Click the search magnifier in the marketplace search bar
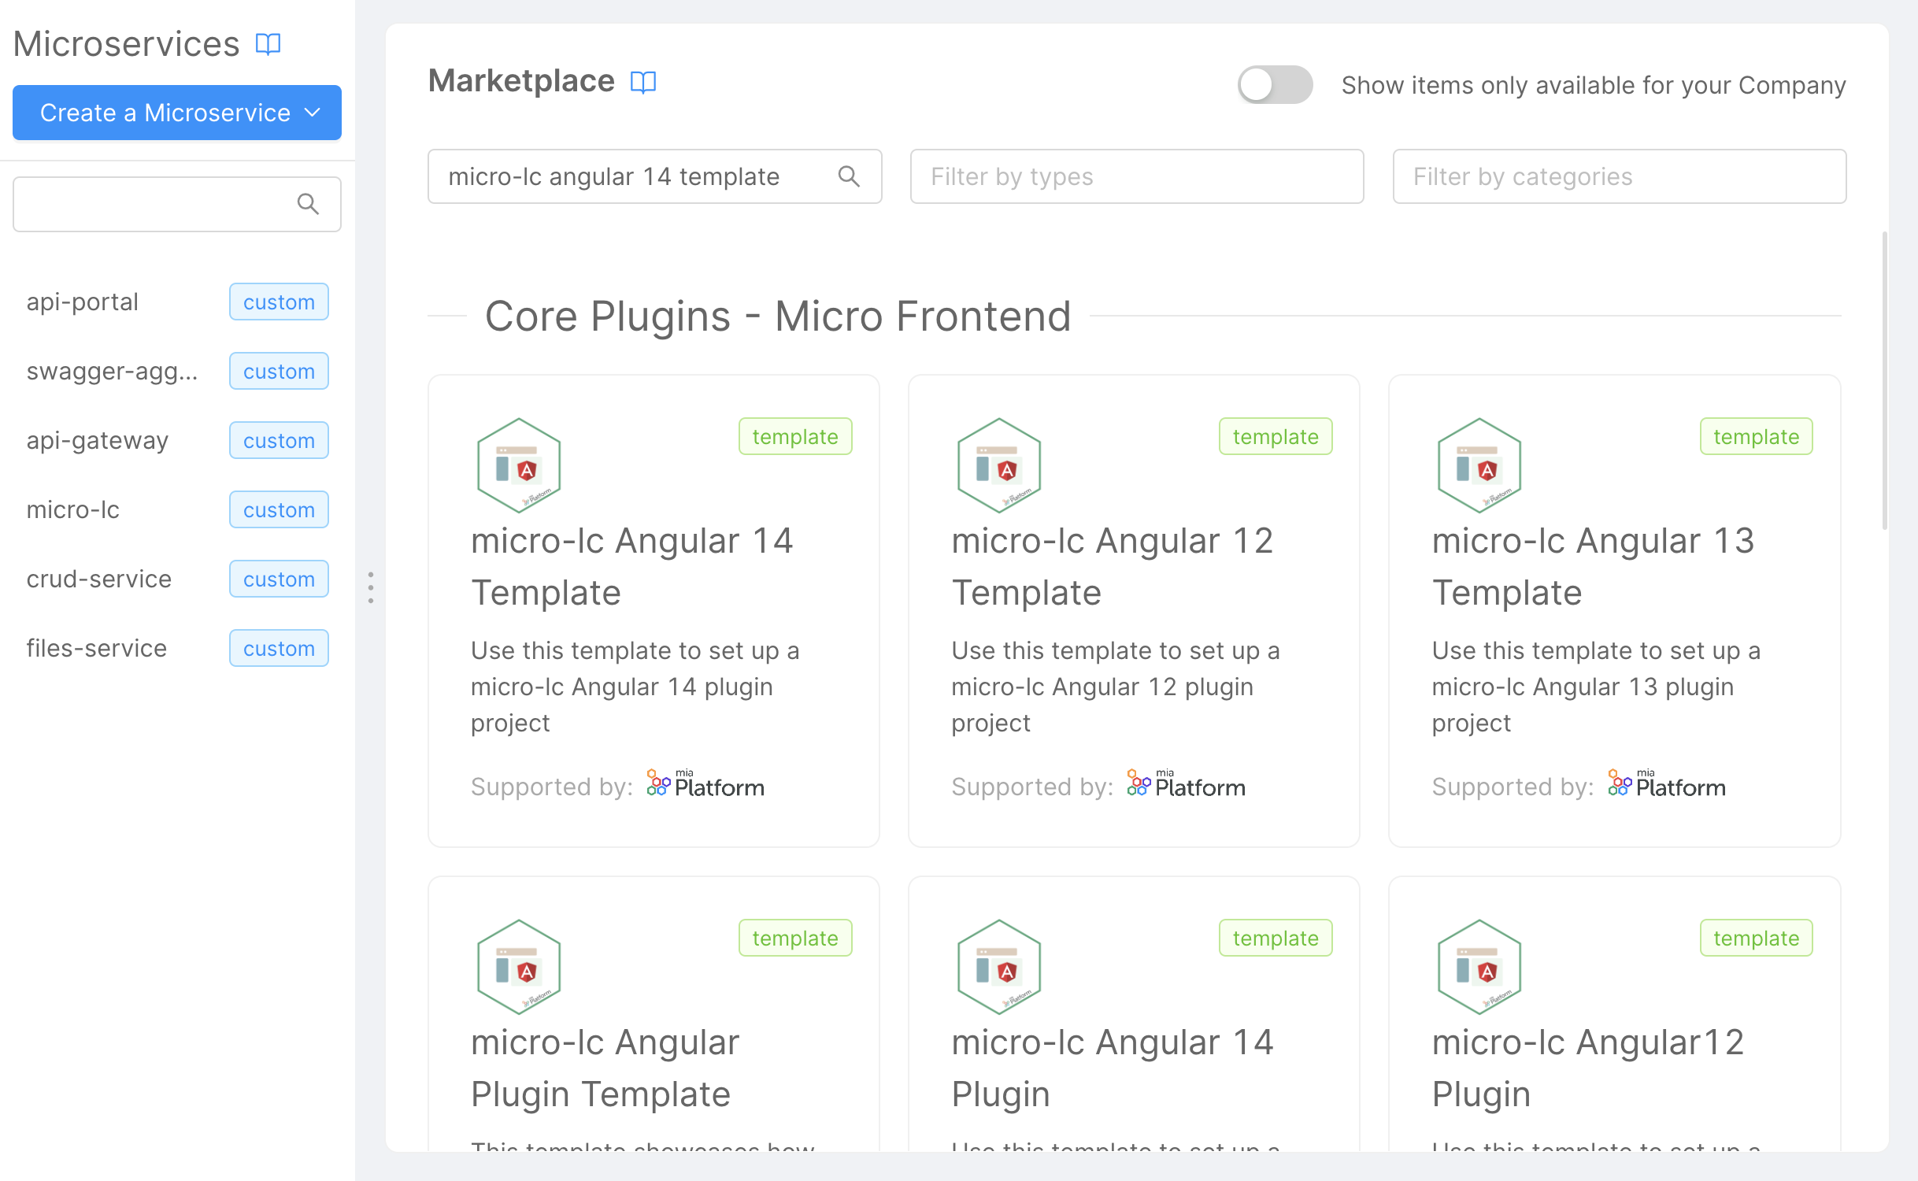The height and width of the screenshot is (1181, 1918). click(x=850, y=176)
